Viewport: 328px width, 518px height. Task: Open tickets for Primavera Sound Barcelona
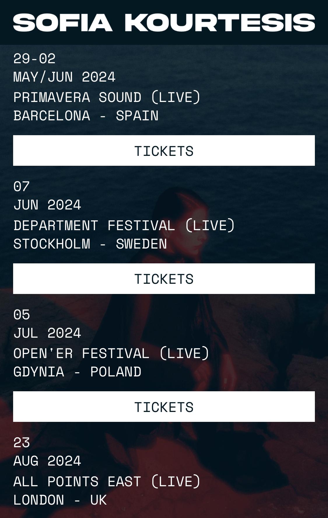(x=164, y=151)
